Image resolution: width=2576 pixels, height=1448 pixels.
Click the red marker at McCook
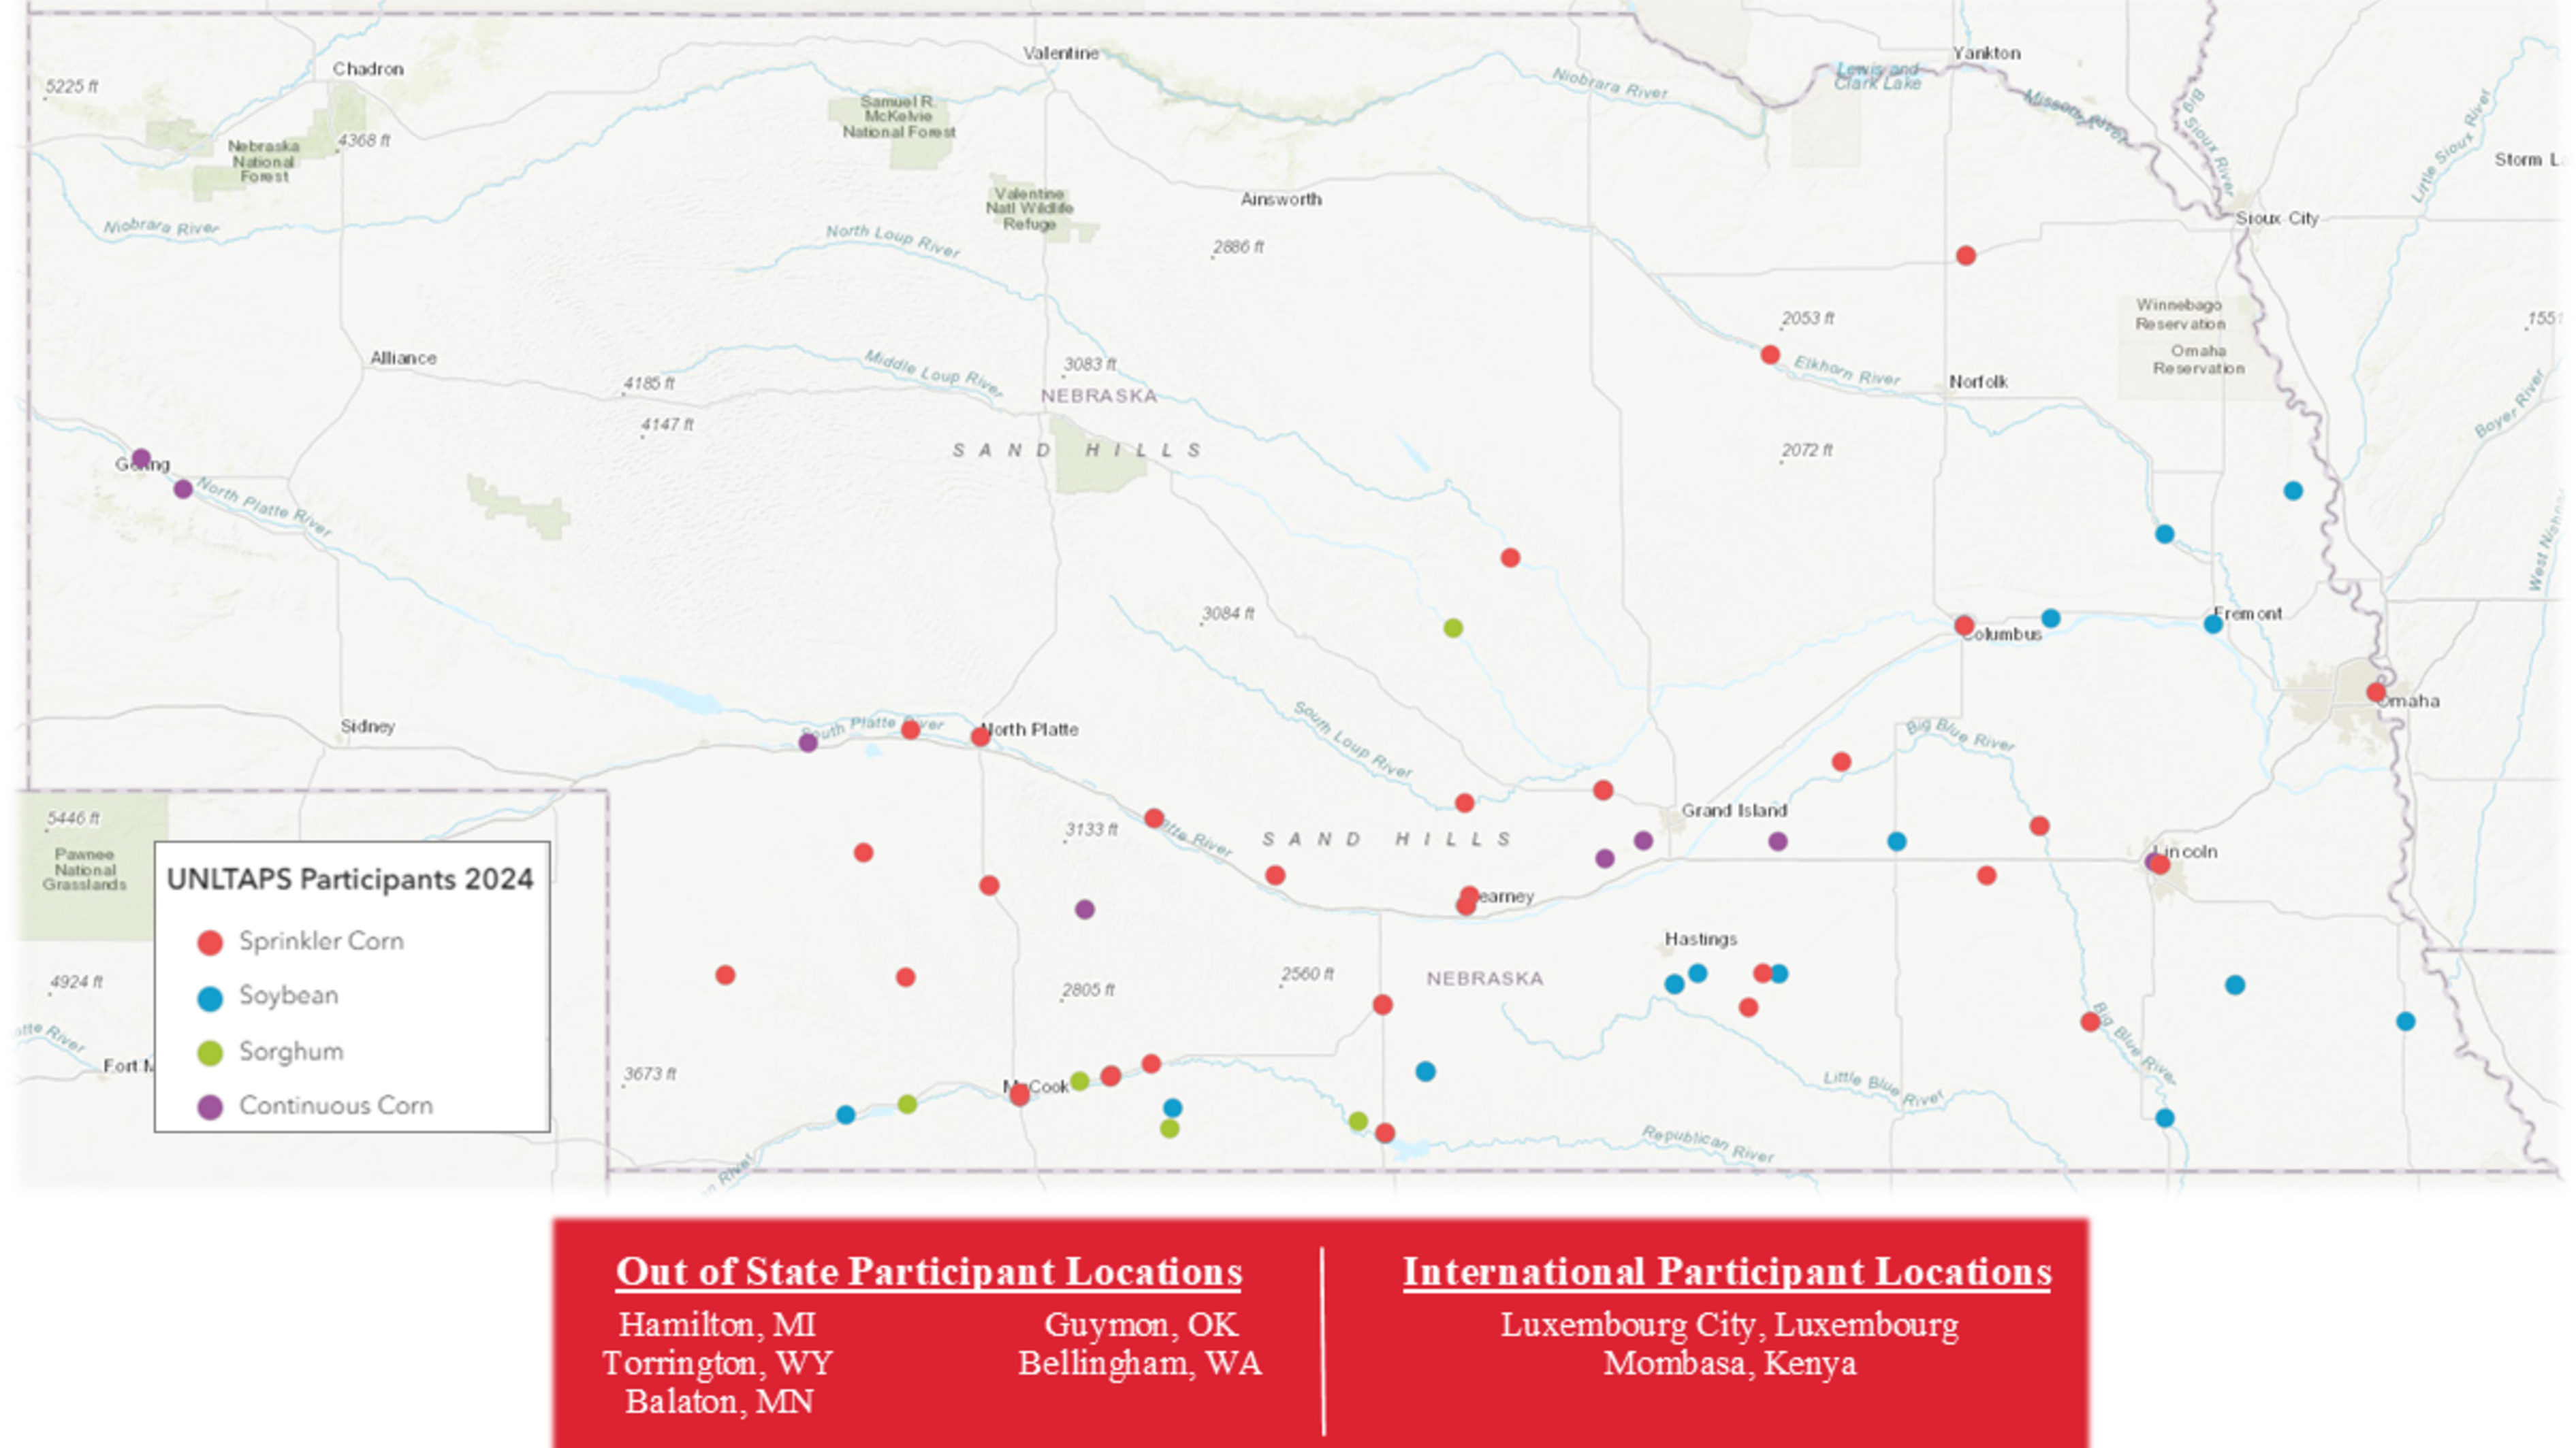[x=1019, y=1096]
